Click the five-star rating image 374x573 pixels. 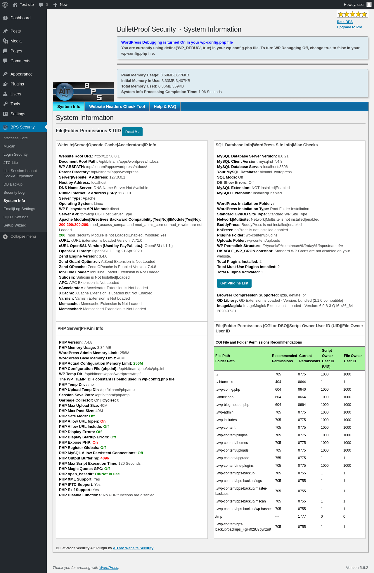(x=352, y=14)
